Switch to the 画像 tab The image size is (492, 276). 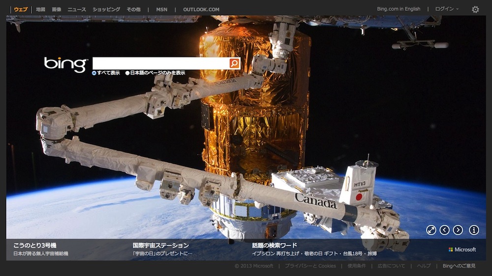57,9
